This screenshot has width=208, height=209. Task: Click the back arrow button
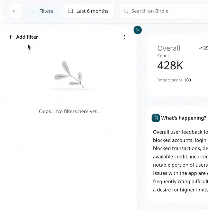tap(15, 11)
